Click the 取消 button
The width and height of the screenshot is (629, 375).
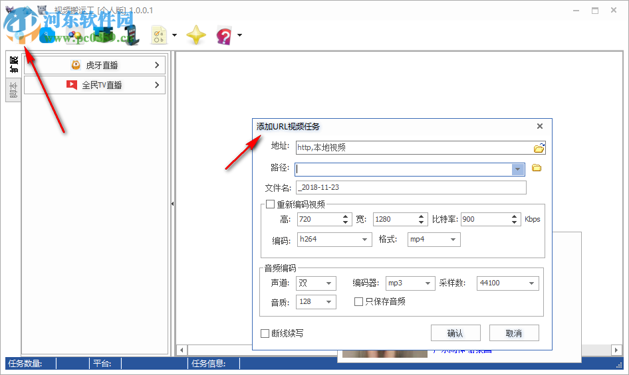click(514, 333)
